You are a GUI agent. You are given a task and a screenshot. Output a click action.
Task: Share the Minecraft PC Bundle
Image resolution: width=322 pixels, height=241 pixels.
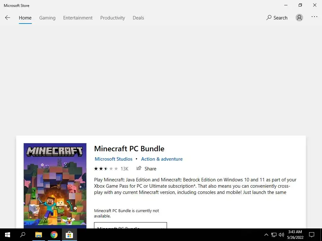pos(147,169)
